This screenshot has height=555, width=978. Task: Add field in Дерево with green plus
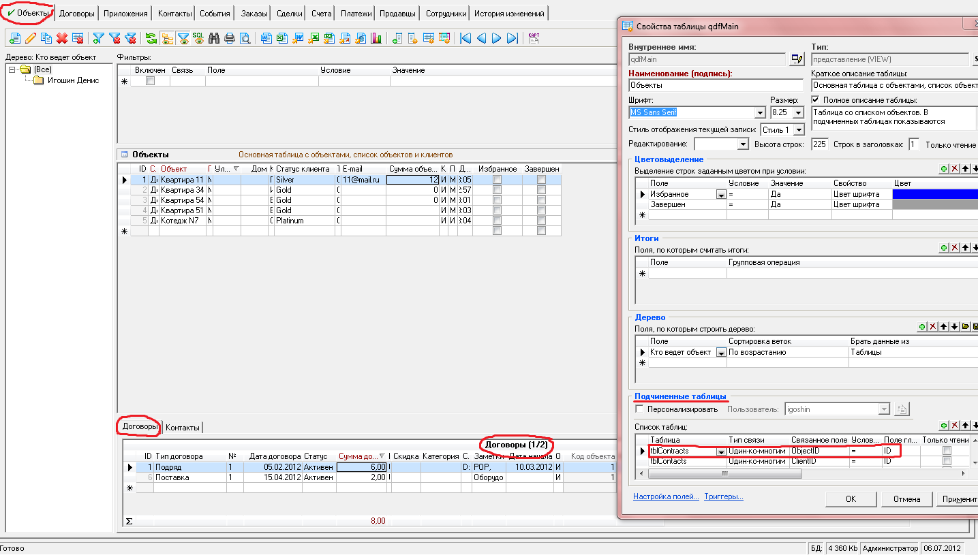923,327
